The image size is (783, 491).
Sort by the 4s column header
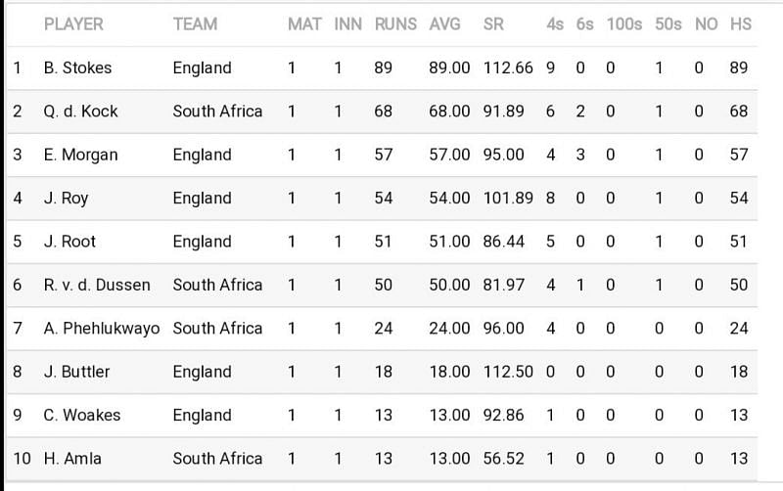point(555,23)
